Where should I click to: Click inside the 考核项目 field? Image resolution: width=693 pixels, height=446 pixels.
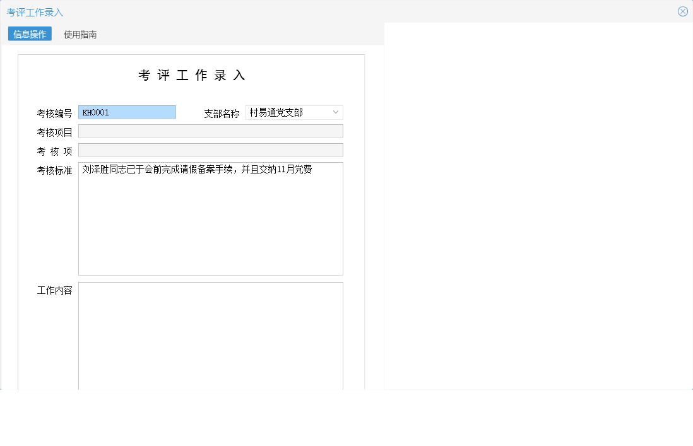pos(210,131)
